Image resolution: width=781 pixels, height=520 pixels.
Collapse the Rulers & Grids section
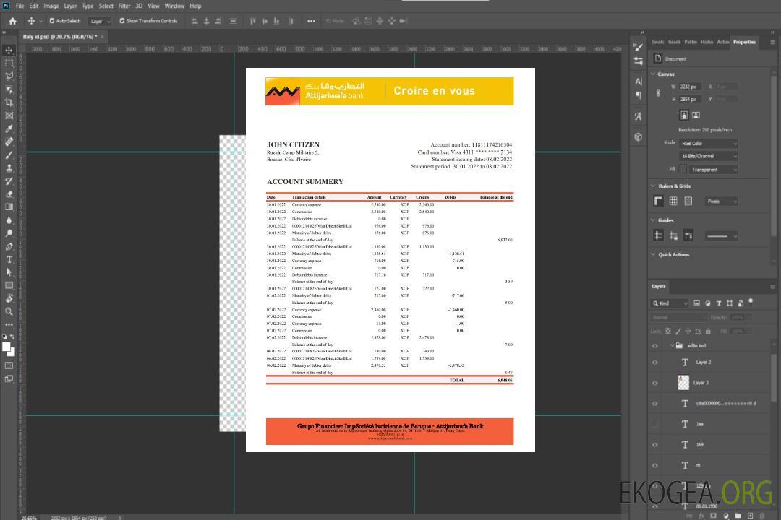653,186
